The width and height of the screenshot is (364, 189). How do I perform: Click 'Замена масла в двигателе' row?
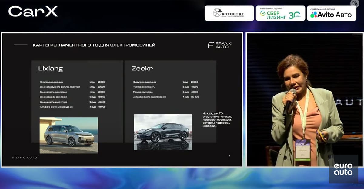(72, 92)
